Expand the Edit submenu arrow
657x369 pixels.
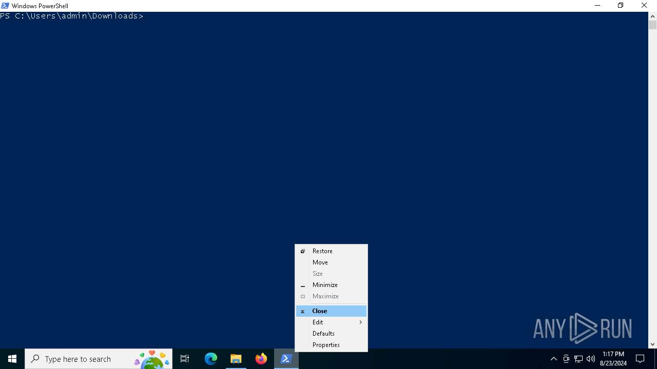click(361, 322)
